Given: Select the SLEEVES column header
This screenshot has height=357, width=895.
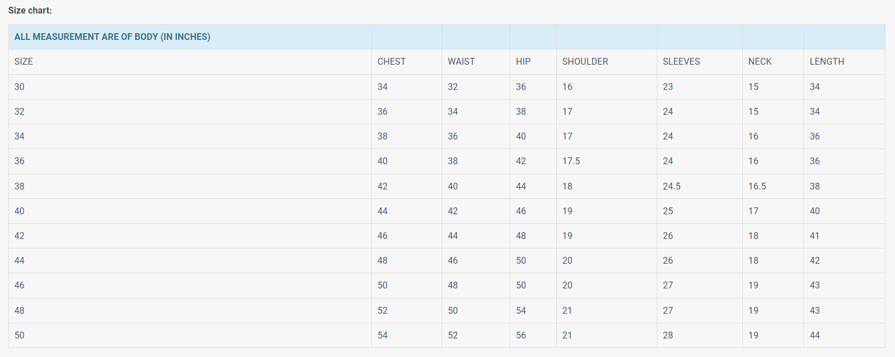Looking at the screenshot, I should (681, 62).
